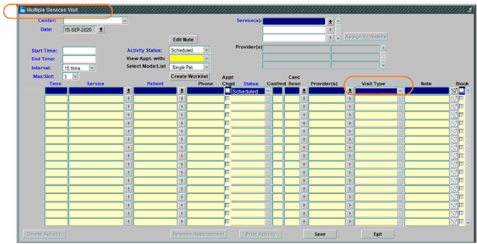Open first-row Note editor icon
Image resolution: width=477 pixels, height=244 pixels.
pos(454,91)
